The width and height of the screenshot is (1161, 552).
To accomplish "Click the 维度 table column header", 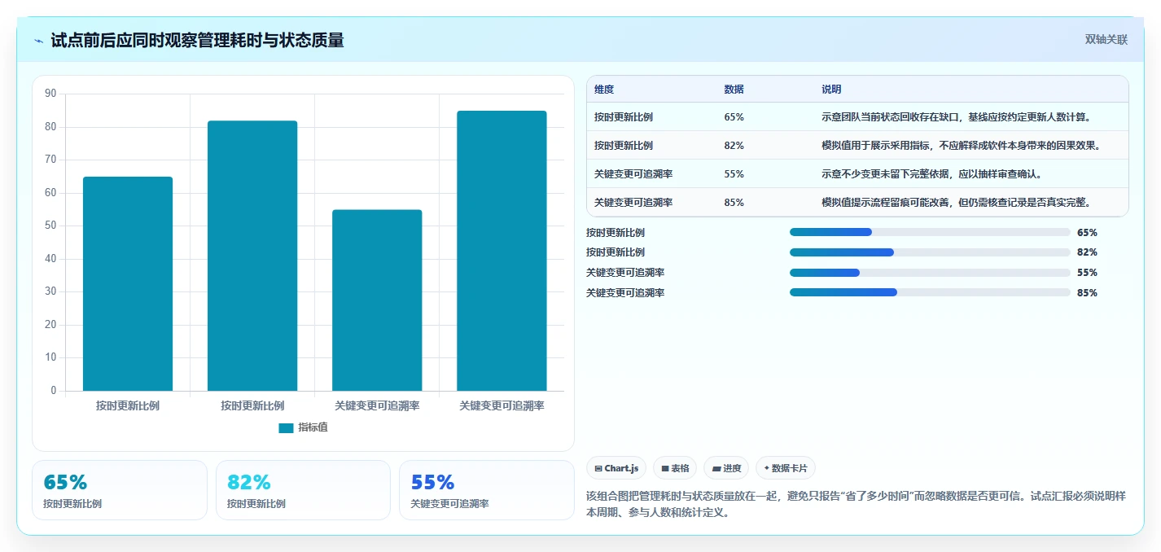I will point(604,90).
